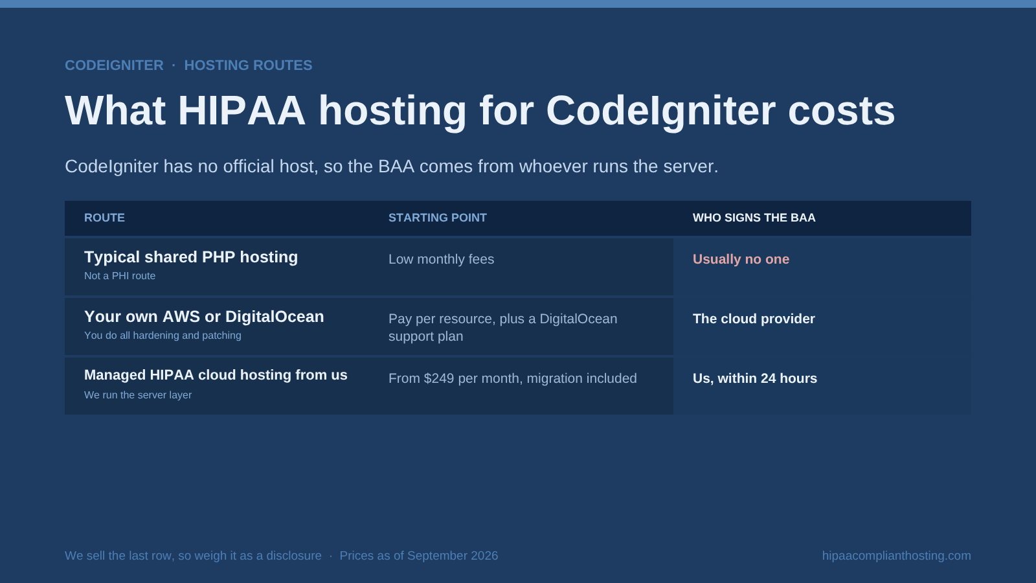This screenshot has width=1036, height=583.
Task: Click the 'Not a PHI route' note
Action: (120, 276)
